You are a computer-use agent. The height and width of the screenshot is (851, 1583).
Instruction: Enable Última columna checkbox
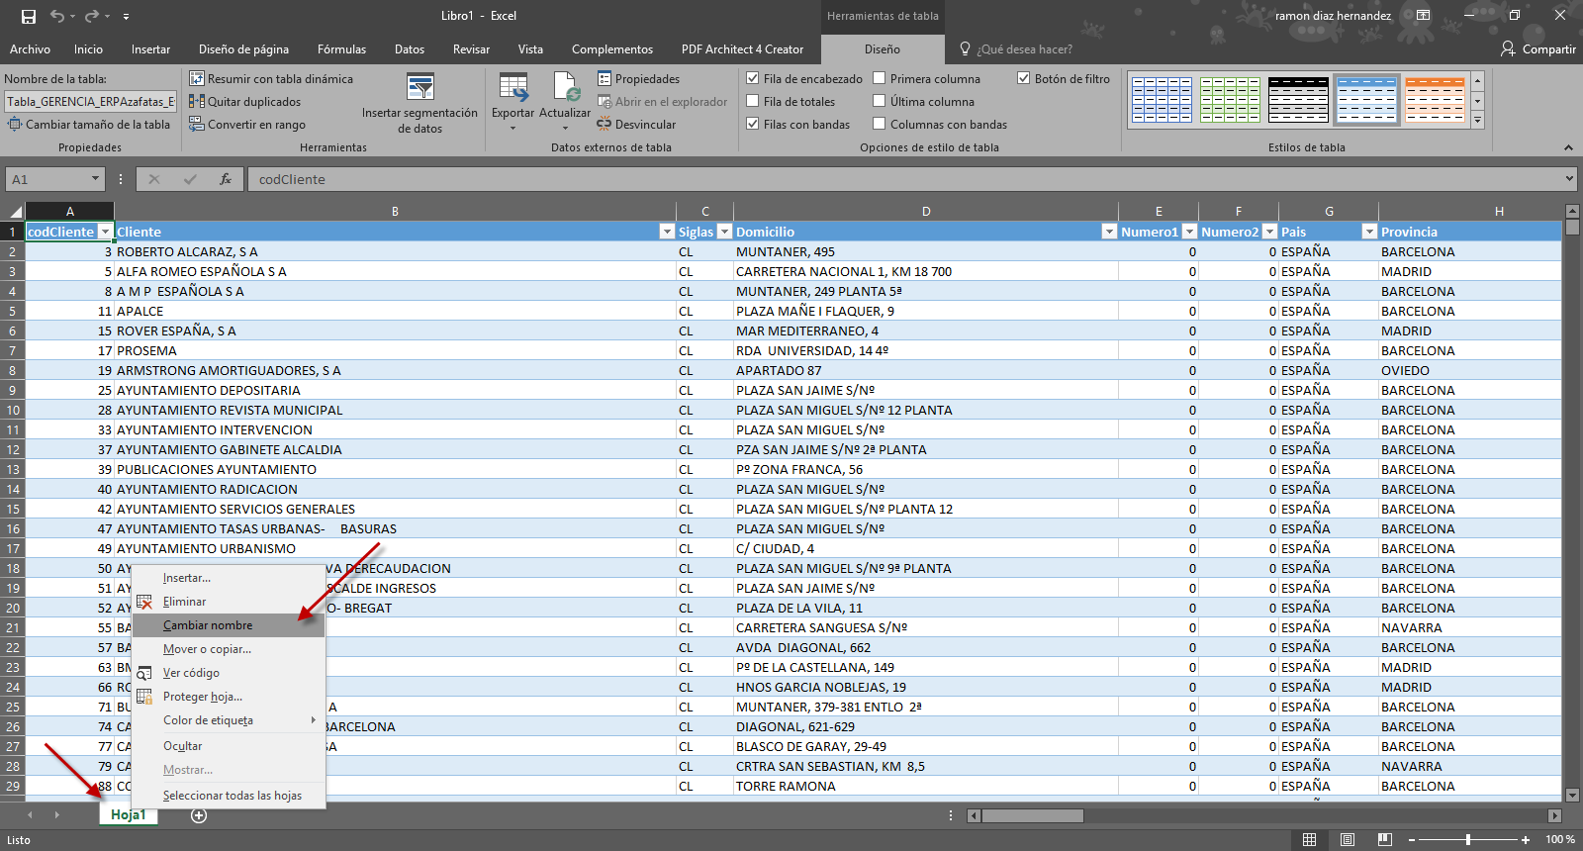coord(879,101)
